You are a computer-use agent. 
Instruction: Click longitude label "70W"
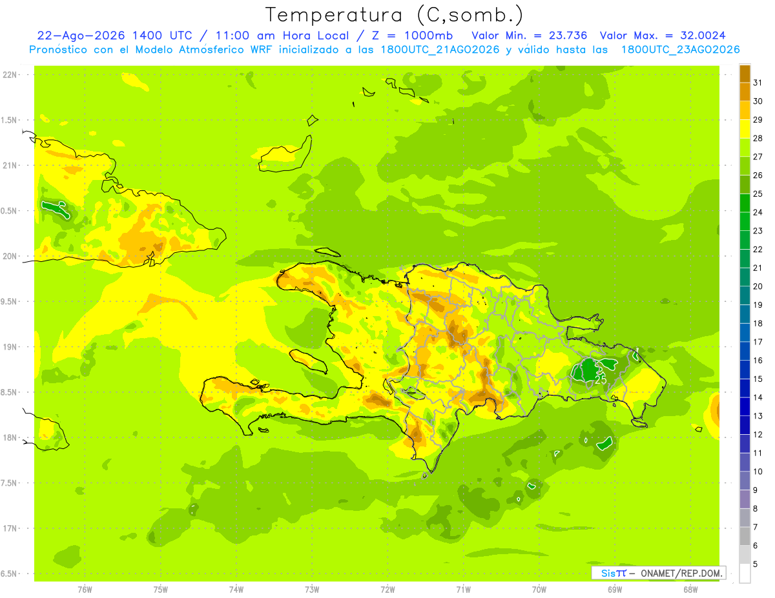pyautogui.click(x=539, y=589)
